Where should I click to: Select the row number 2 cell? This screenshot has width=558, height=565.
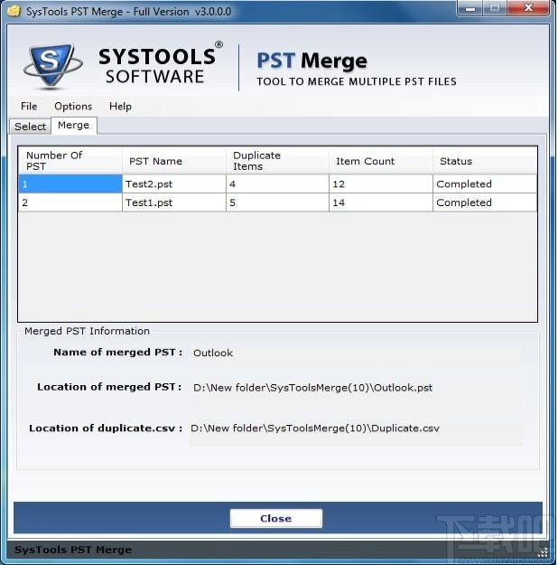tap(70, 202)
